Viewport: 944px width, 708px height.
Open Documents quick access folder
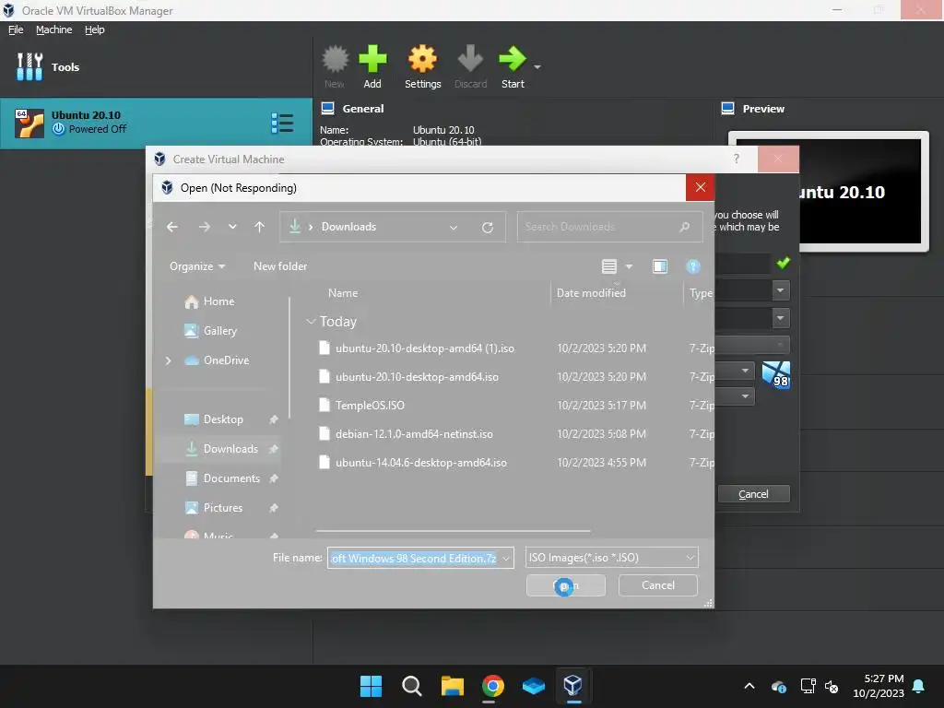(231, 478)
